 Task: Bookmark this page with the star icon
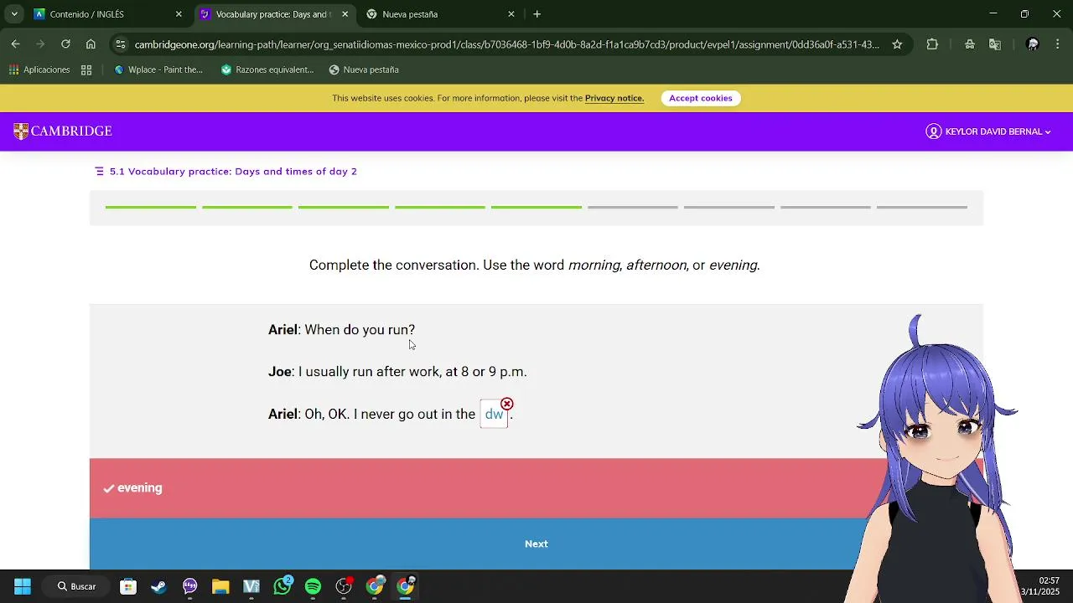pyautogui.click(x=897, y=44)
